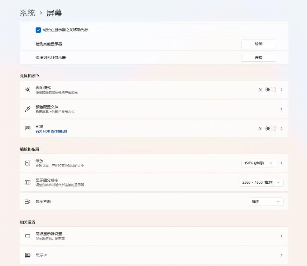Image resolution: width=307 pixels, height=266 pixels.
Task: Click 调整分辨率以适合所连接的显示器 description
Action: [60, 185]
